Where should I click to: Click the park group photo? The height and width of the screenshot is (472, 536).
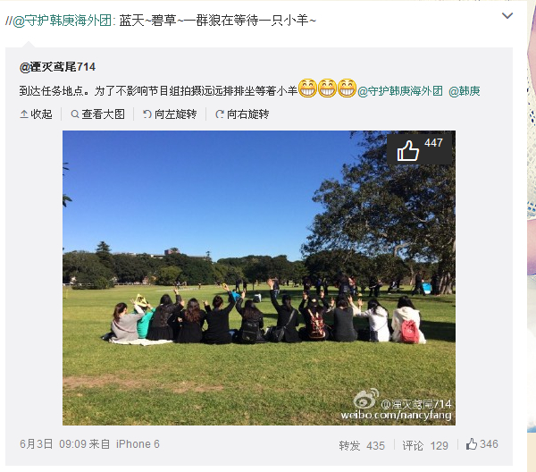pos(259,278)
